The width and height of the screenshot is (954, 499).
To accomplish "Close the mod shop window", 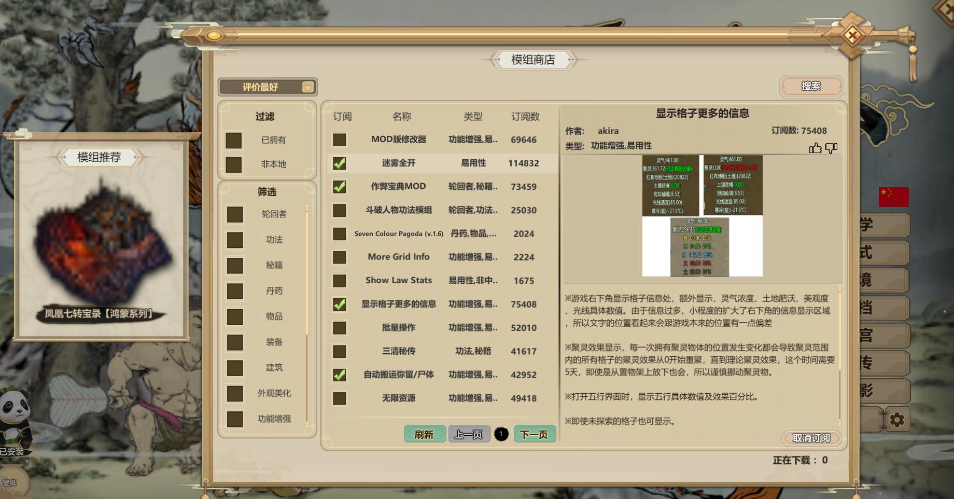I will coord(852,36).
